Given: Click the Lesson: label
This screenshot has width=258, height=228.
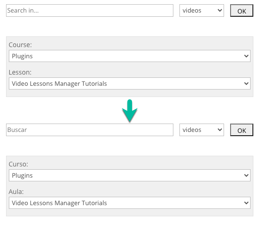Looking at the screenshot, I should 20,72.
